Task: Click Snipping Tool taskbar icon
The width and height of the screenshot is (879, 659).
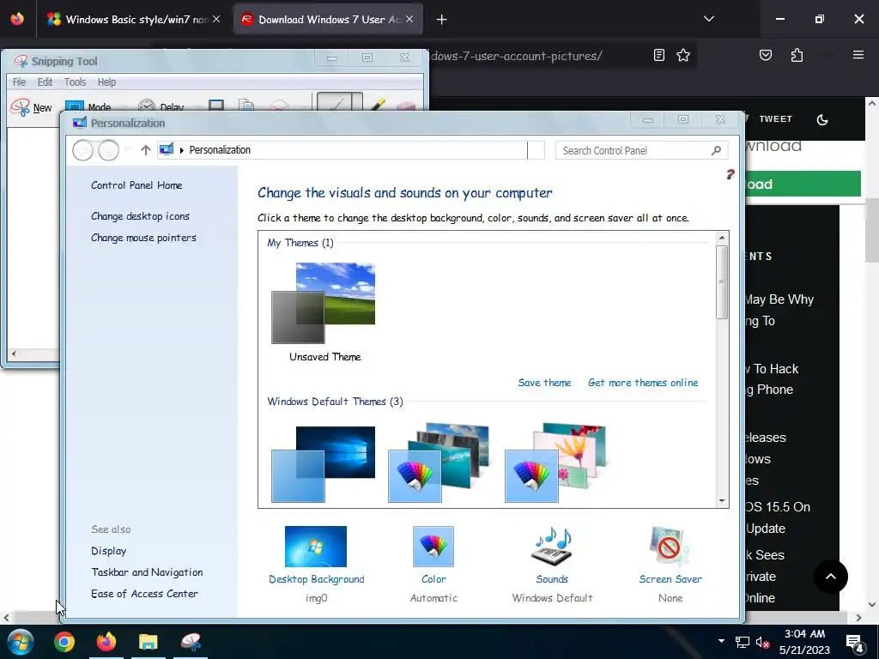Action: [x=191, y=642]
